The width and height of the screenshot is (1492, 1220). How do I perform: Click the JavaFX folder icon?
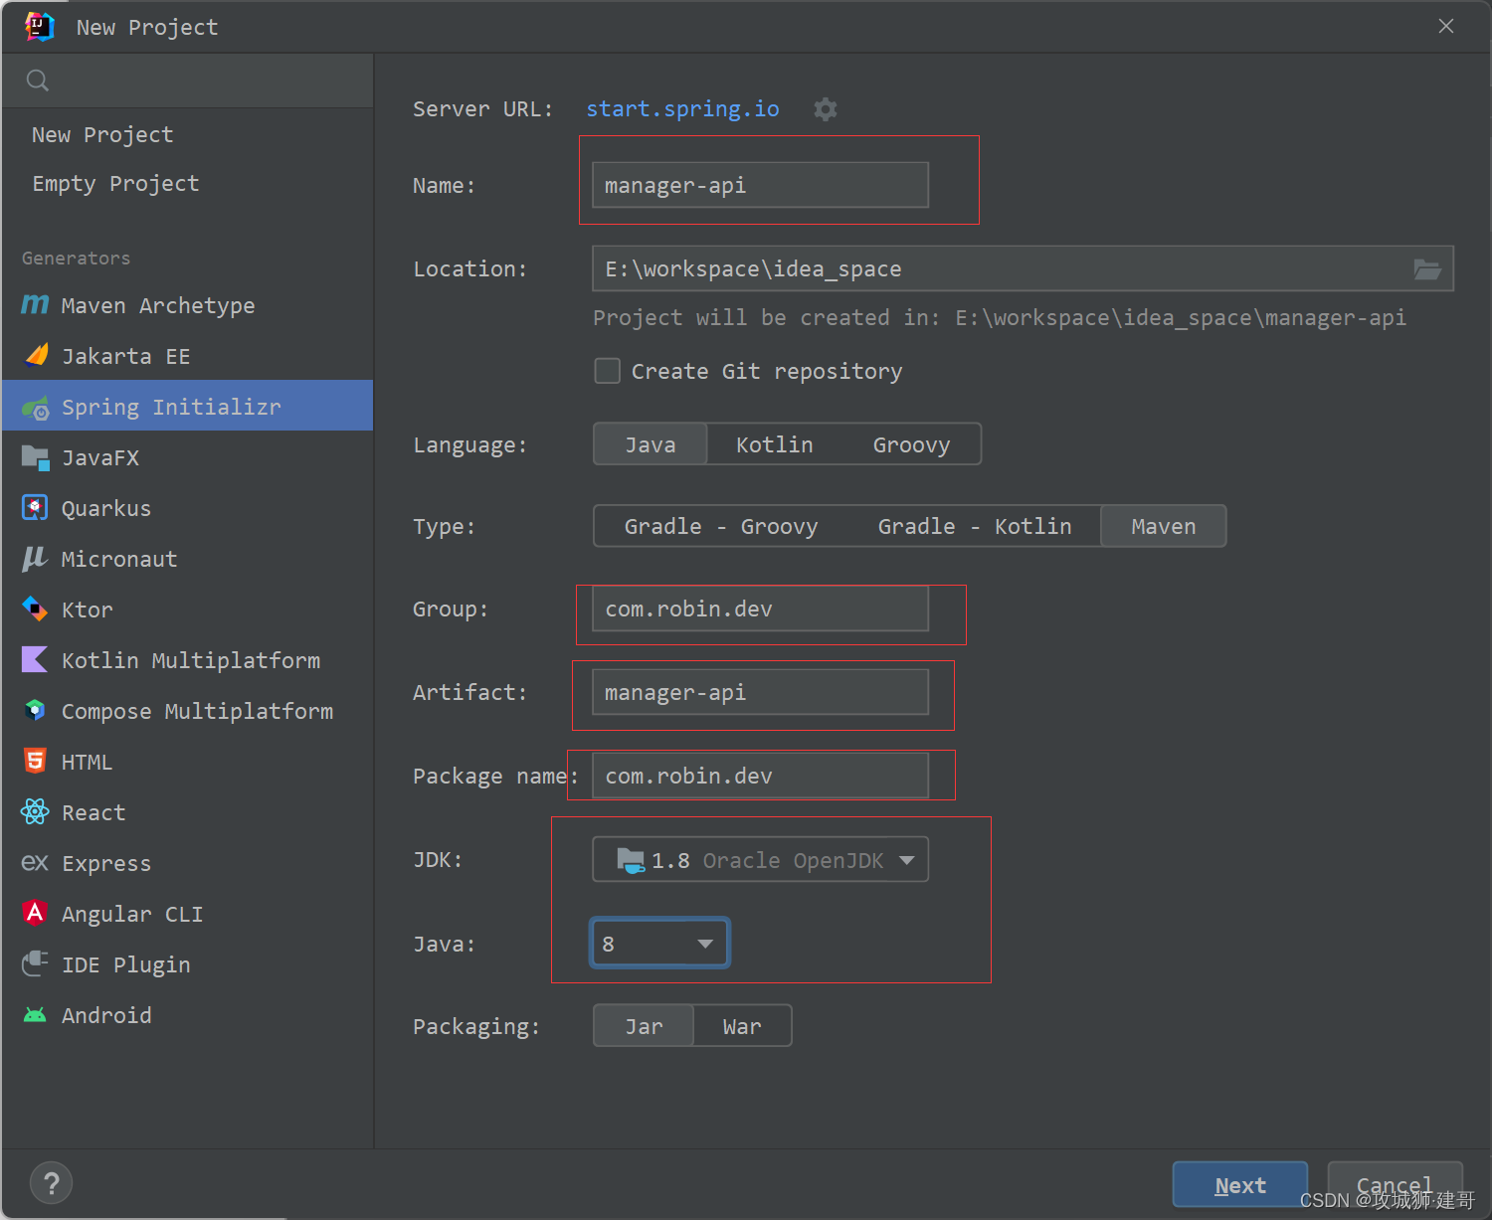pos(36,457)
